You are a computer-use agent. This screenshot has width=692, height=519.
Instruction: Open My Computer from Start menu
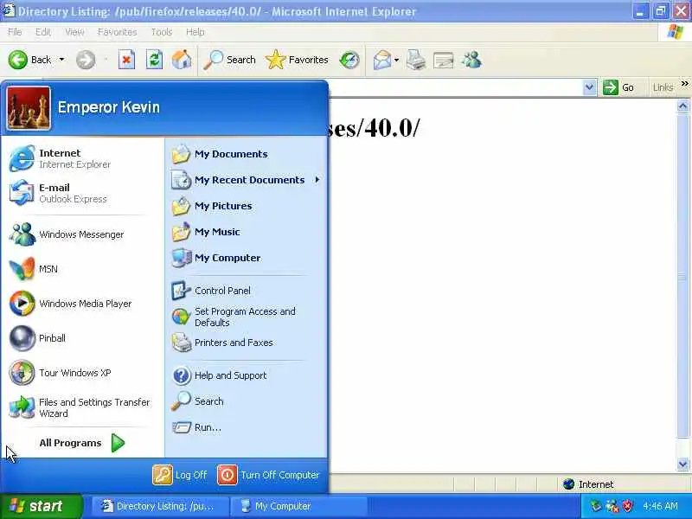click(x=247, y=258)
